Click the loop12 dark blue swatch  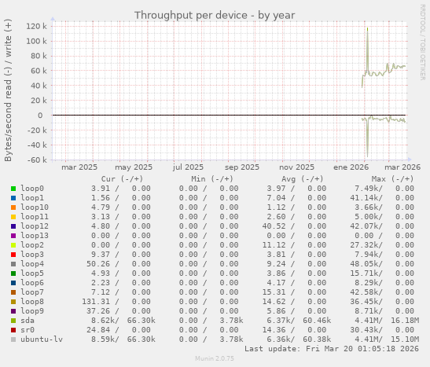coord(13,226)
